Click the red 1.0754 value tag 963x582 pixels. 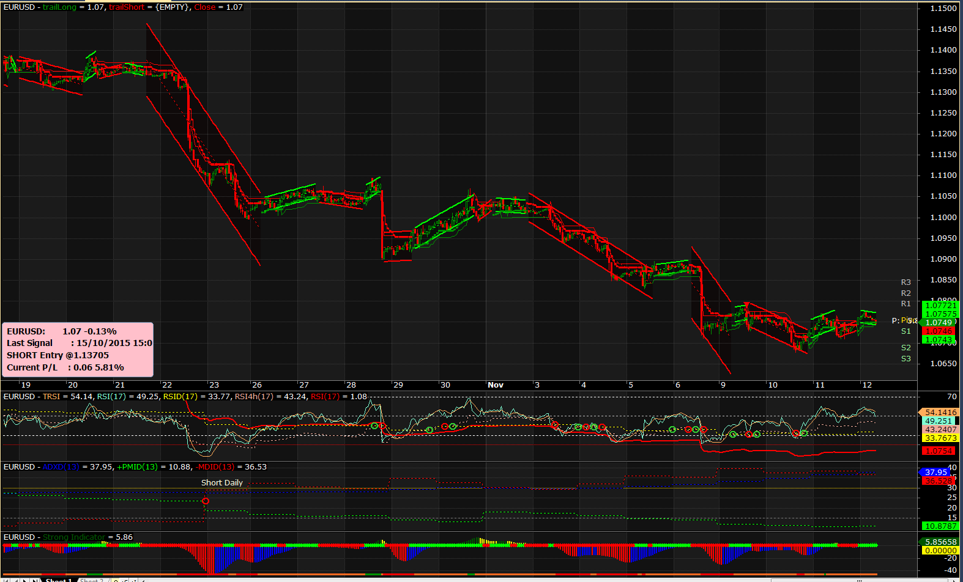[x=939, y=451]
